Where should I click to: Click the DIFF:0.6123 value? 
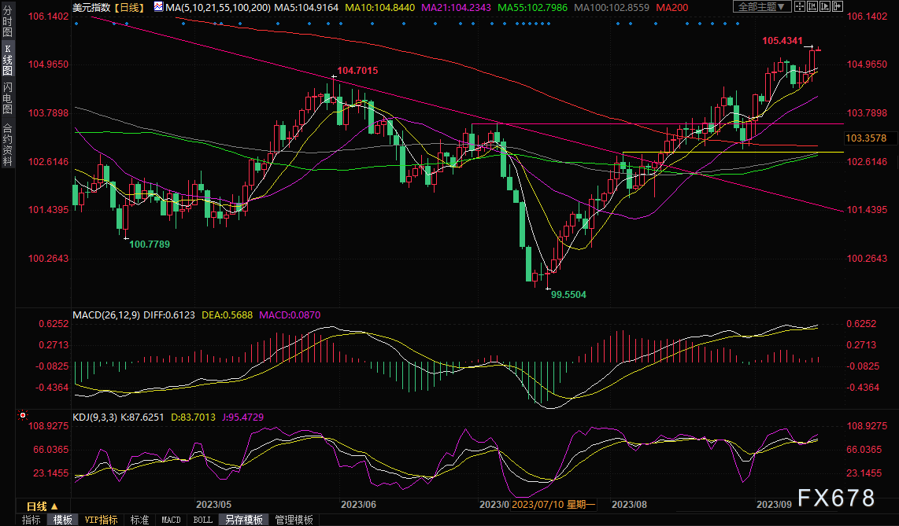[x=169, y=314]
